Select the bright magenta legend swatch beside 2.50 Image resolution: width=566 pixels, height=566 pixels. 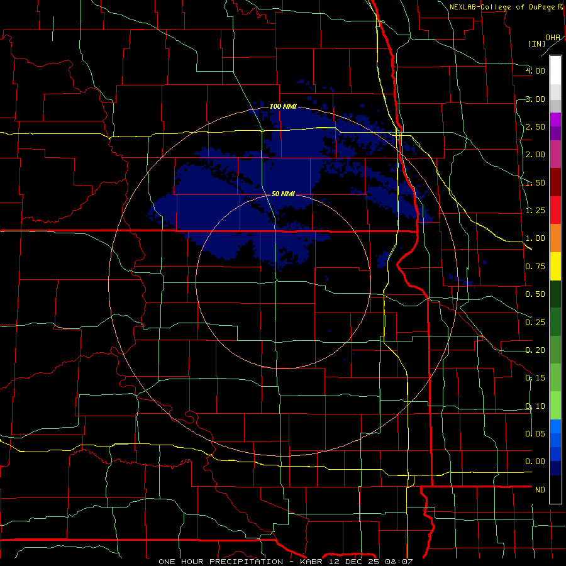pyautogui.click(x=555, y=119)
